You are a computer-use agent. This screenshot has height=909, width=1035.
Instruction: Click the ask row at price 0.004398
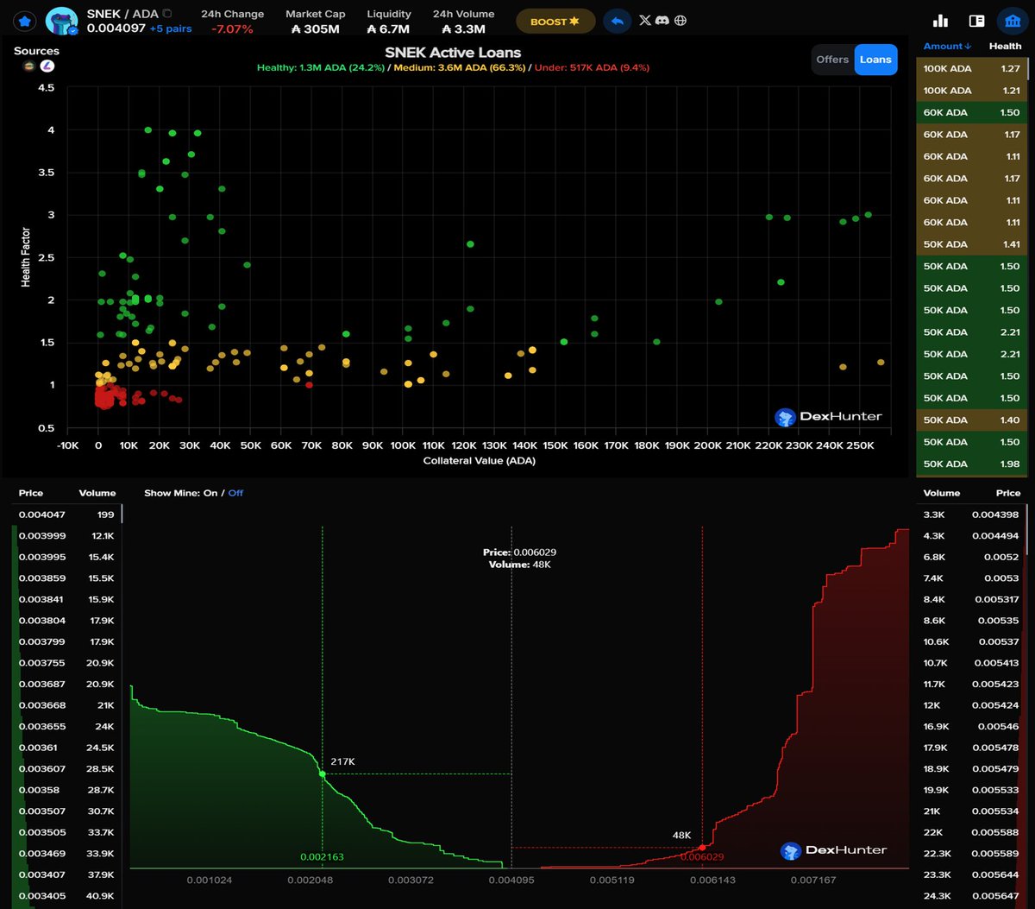click(x=971, y=514)
